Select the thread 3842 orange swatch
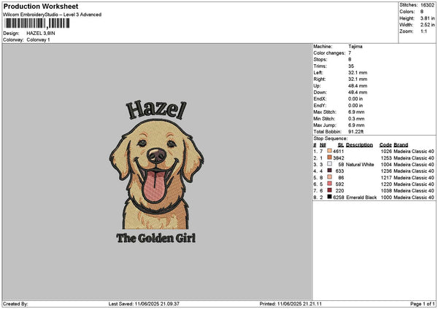 tap(330, 157)
